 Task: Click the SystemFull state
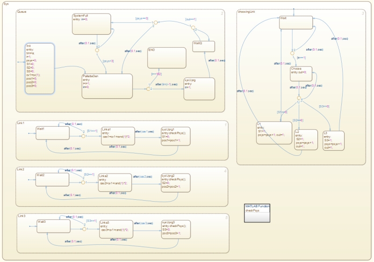(92, 24)
